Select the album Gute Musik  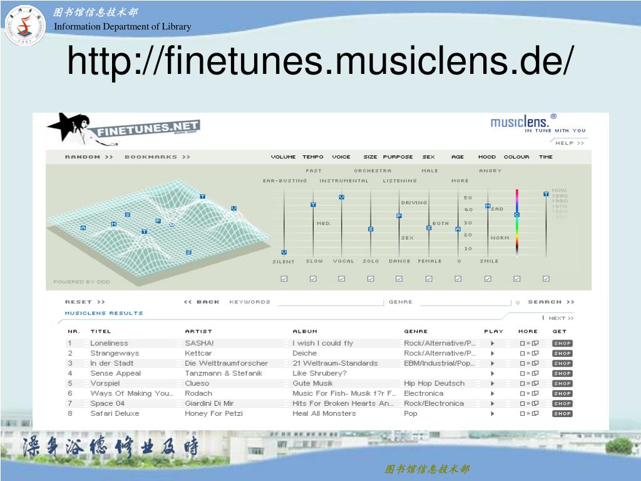[x=313, y=384]
